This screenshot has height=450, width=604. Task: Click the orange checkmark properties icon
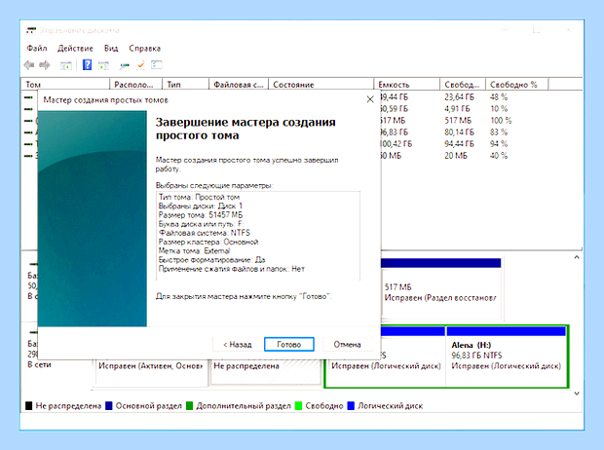coord(140,65)
